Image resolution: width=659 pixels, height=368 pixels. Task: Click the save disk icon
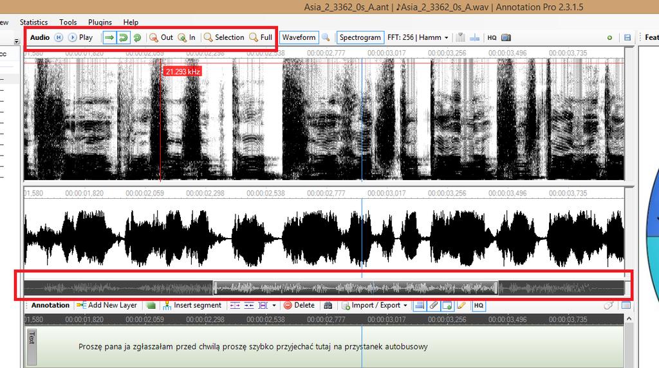click(x=627, y=37)
